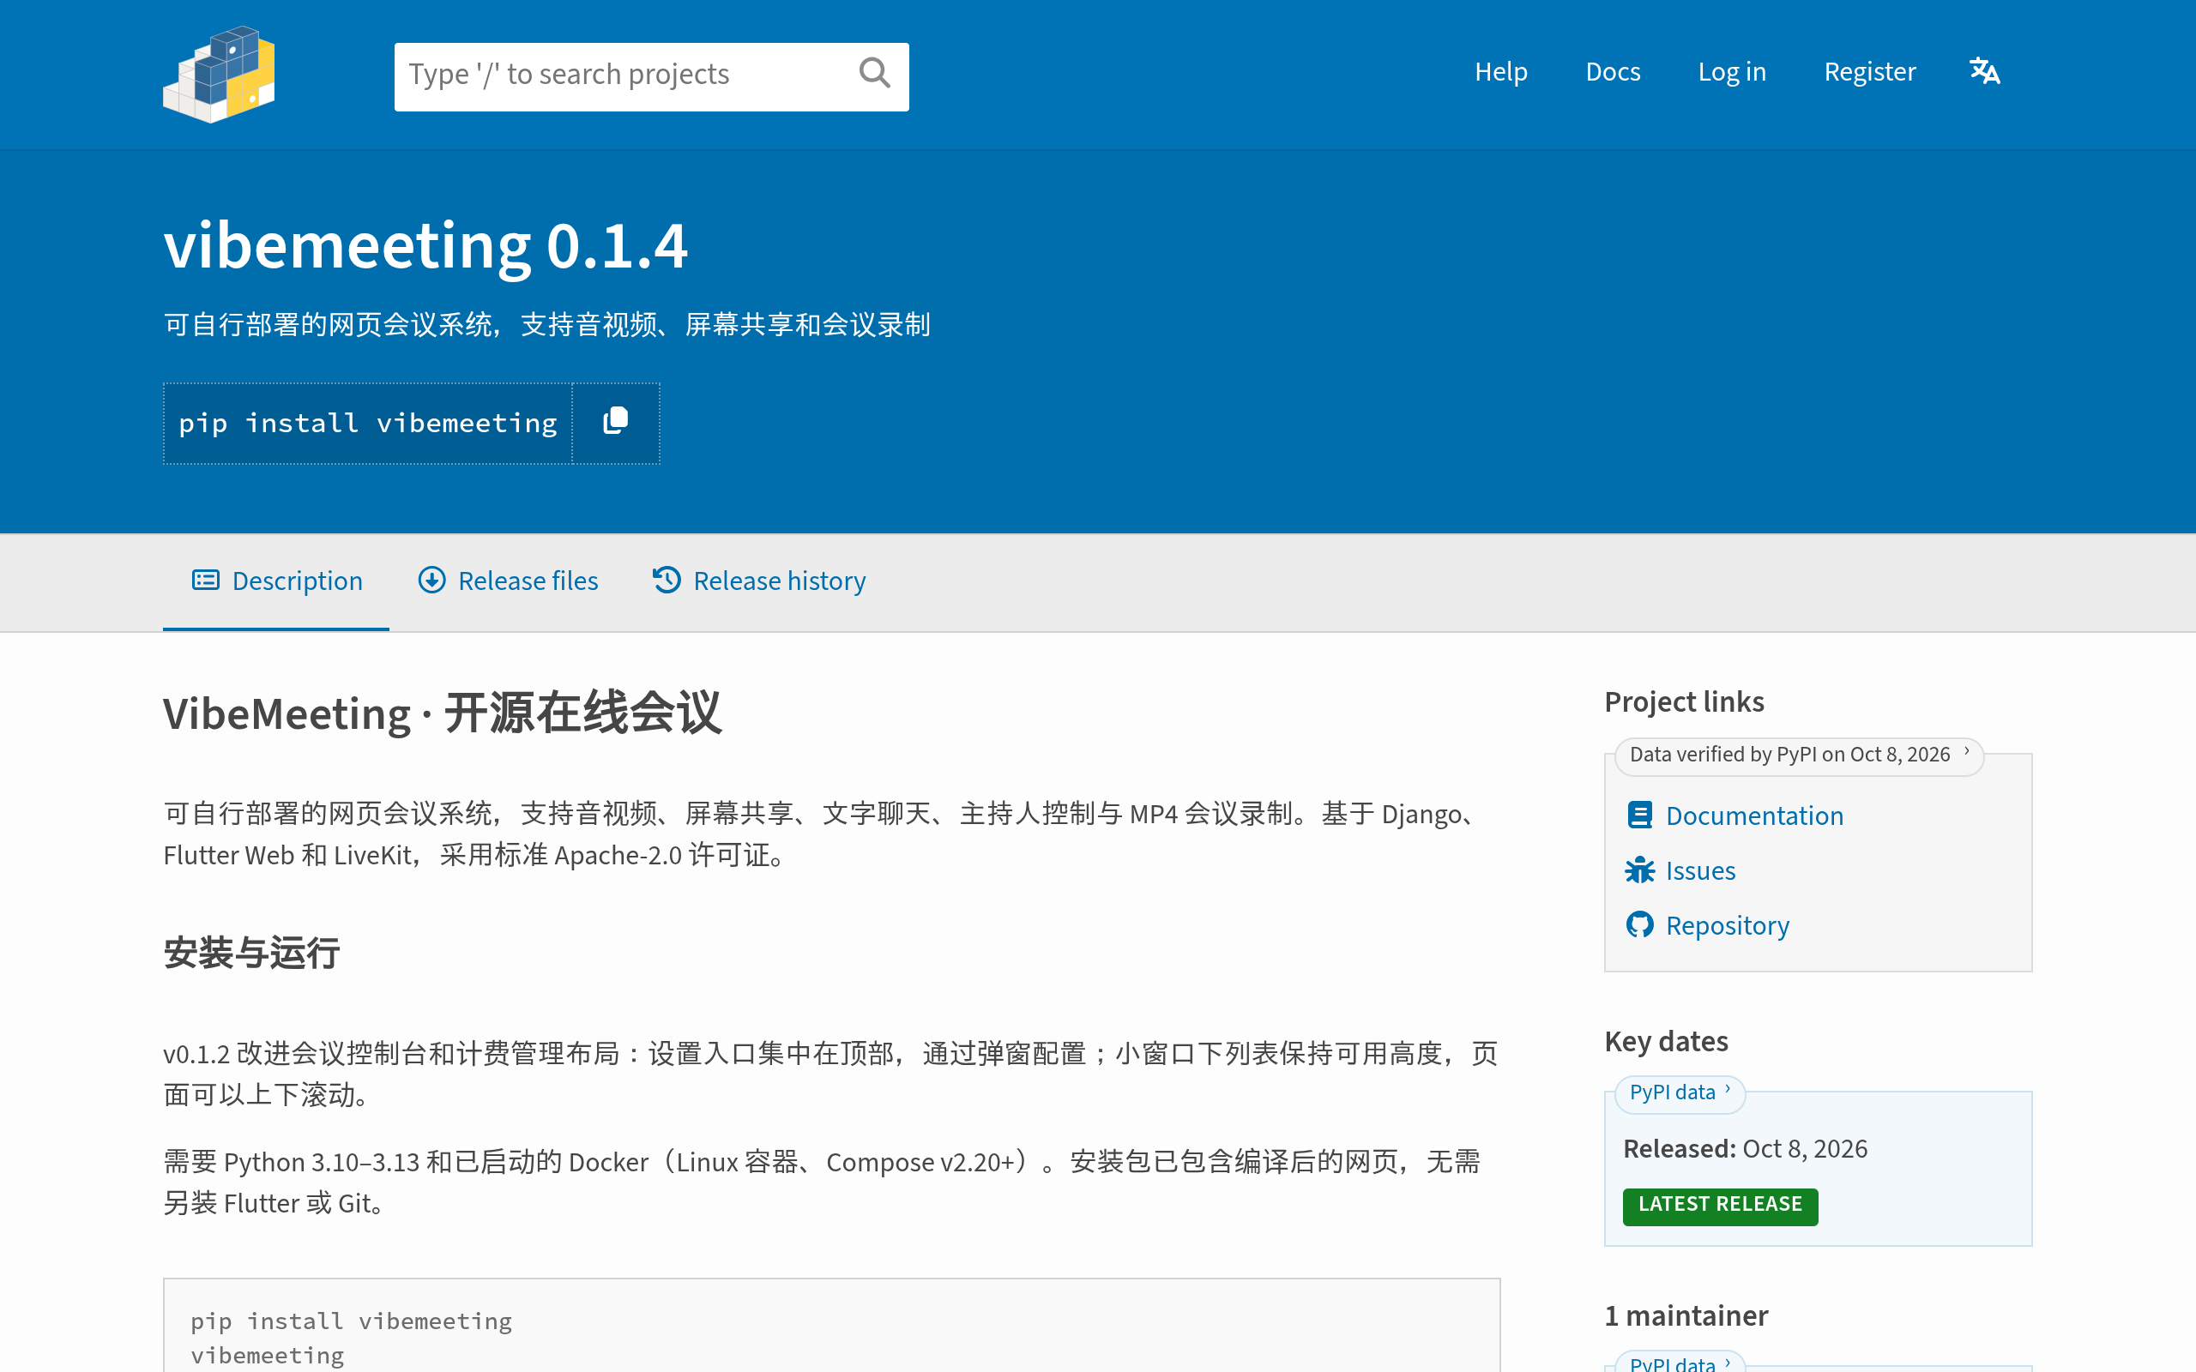Click the Repository GitHub icon
The image size is (2196, 1372).
coord(1638,924)
